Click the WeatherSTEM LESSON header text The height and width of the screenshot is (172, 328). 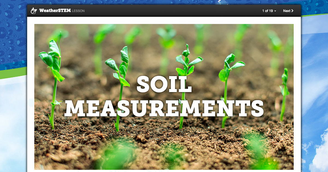pos(61,11)
